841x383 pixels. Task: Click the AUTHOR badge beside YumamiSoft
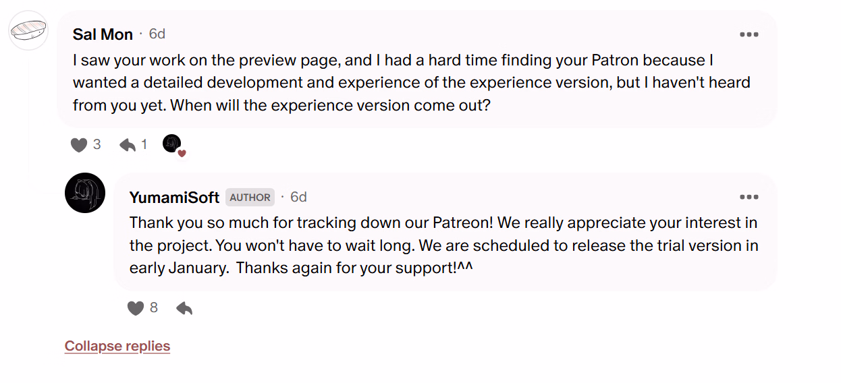[250, 198]
